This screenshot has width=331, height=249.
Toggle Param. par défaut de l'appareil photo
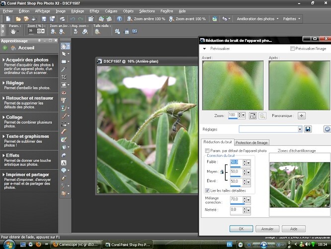[x=208, y=150]
